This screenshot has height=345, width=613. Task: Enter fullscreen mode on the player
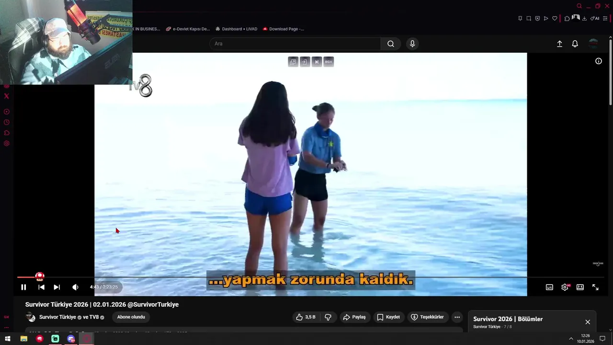(595, 287)
